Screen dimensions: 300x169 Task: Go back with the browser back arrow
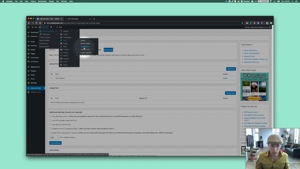click(x=29, y=23)
